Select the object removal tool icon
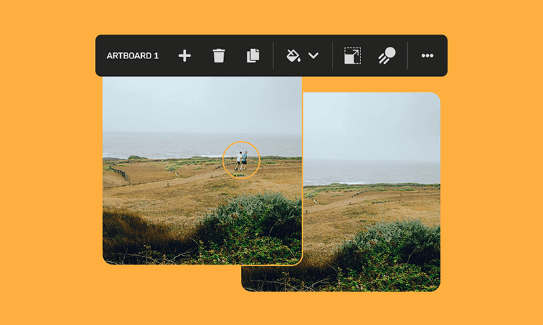 (387, 56)
